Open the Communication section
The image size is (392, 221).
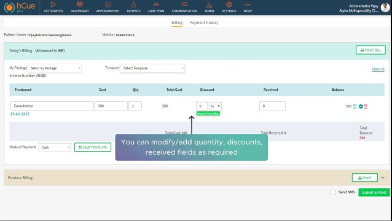[184, 7]
